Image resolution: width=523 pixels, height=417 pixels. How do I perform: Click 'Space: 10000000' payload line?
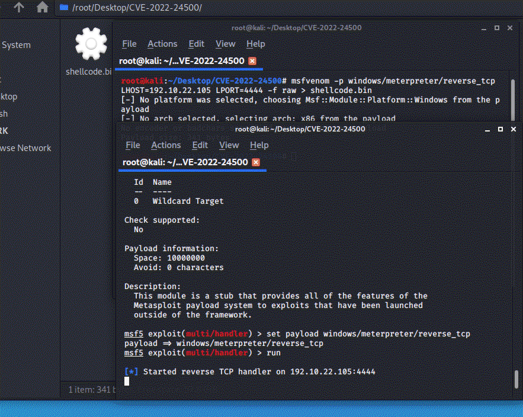(x=169, y=258)
